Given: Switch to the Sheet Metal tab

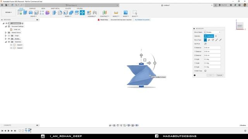Looking at the screenshot, I should tap(55, 8).
